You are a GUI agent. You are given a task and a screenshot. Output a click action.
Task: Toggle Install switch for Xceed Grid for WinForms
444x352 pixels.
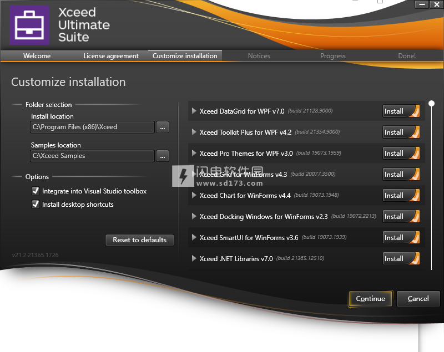click(401, 175)
